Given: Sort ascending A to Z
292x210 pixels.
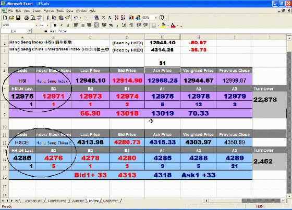Looking at the screenshot, I should click(116, 18).
